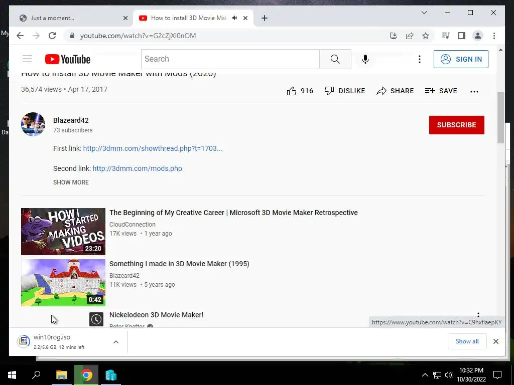Click the address bar URL
The image size is (514, 385).
138,36
